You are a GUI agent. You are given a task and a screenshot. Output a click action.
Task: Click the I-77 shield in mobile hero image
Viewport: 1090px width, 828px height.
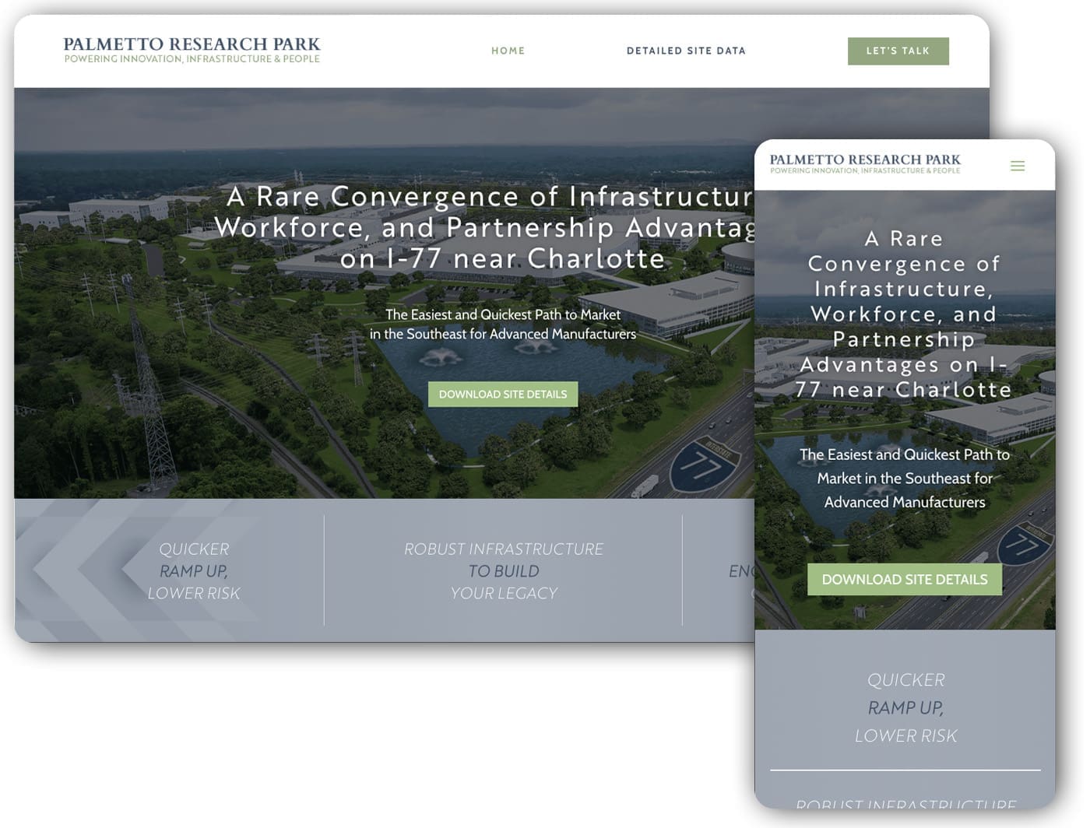pyautogui.click(x=1025, y=544)
